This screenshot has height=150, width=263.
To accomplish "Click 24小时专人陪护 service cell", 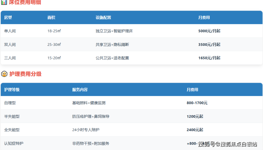I will (x=86, y=130).
